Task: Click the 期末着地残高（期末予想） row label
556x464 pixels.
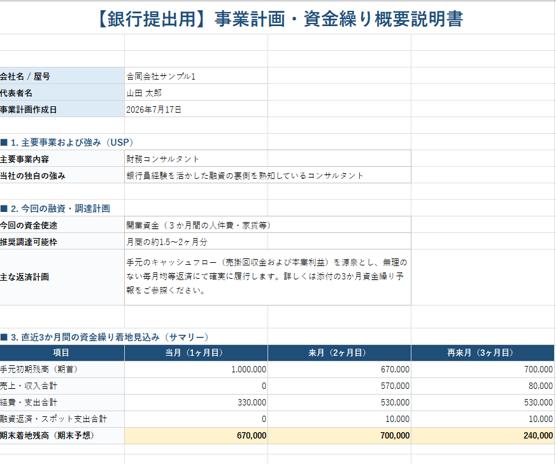Action: [x=62, y=435]
